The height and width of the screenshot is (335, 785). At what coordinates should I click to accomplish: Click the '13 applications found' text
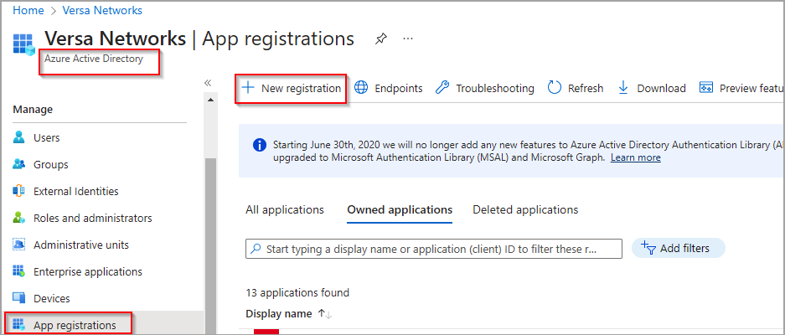pos(297,292)
